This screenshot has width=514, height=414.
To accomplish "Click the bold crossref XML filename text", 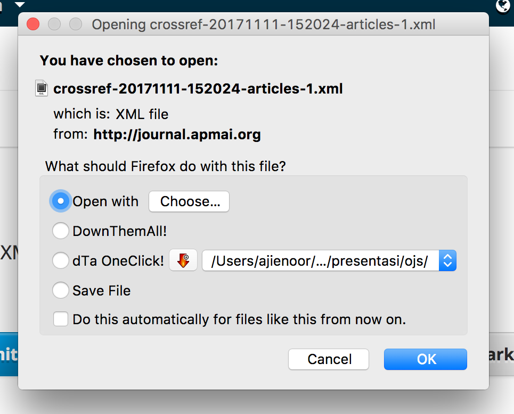I will (x=198, y=89).
